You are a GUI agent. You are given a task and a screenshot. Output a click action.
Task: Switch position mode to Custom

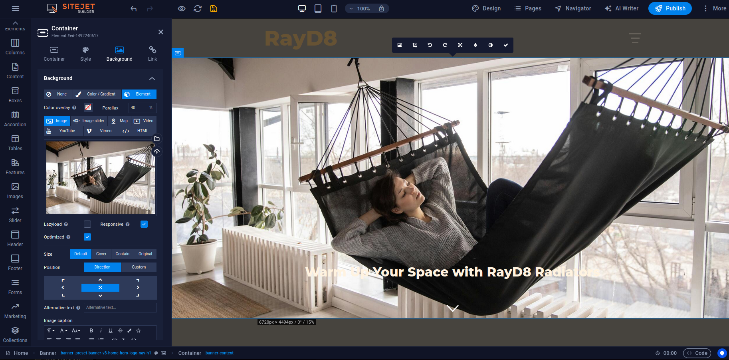click(139, 267)
